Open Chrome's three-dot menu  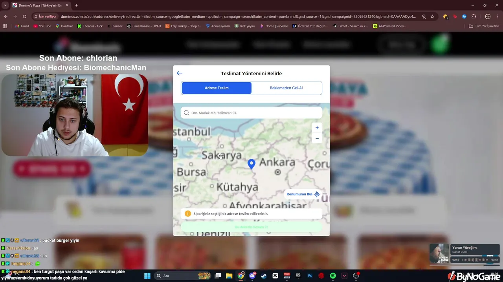497,16
